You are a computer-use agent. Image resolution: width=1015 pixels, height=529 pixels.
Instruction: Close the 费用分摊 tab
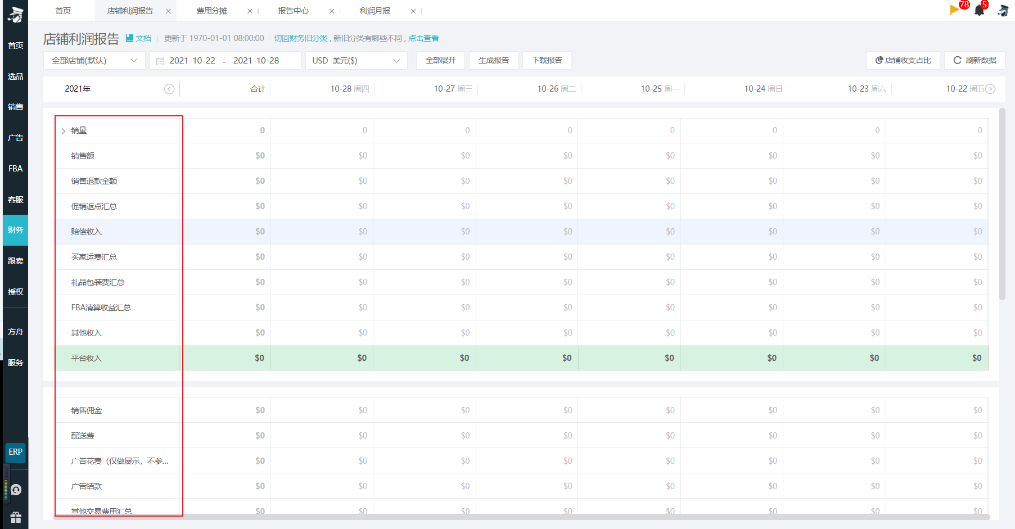click(250, 11)
